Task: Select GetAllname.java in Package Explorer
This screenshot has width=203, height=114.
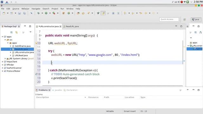Action: [x=23, y=46]
